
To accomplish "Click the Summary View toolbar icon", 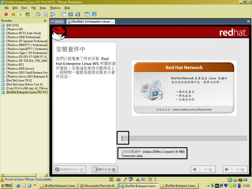I will coord(87,14).
